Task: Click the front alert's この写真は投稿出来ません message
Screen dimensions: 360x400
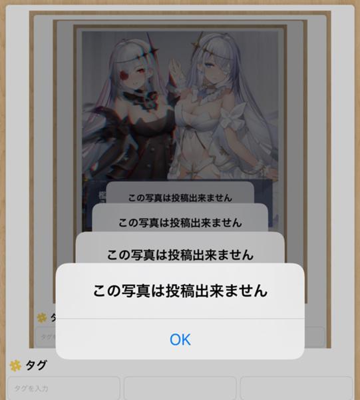Action: point(180,291)
